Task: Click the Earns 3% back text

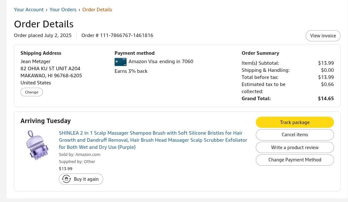Action: click(131, 71)
